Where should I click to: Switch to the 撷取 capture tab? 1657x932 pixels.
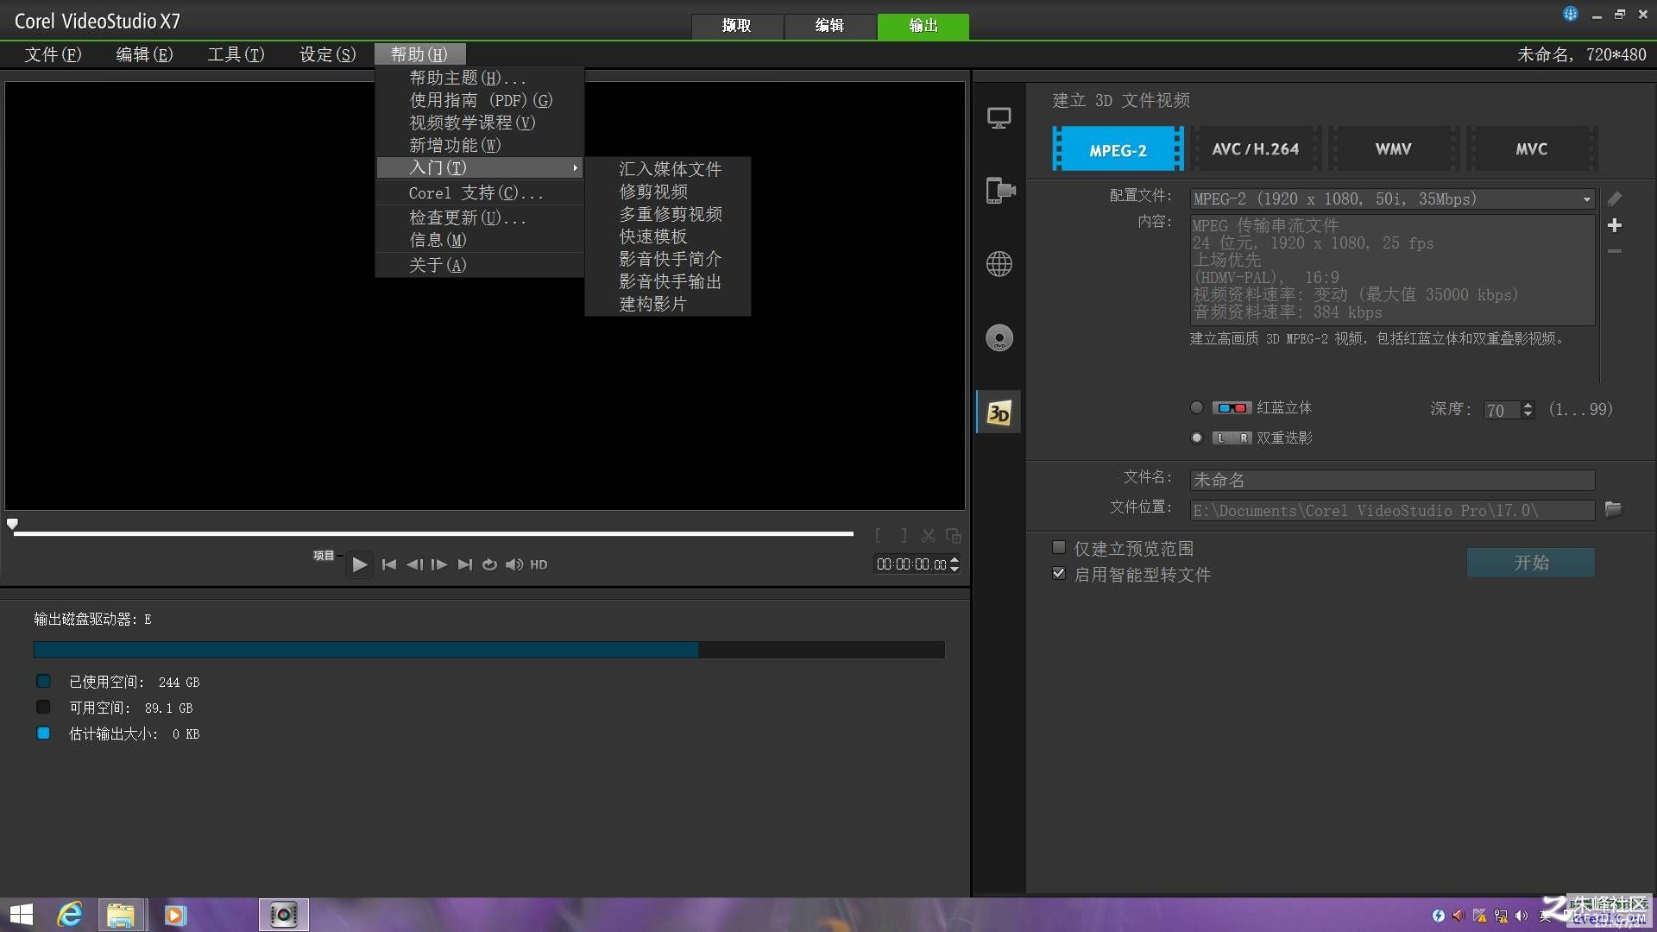coord(737,26)
